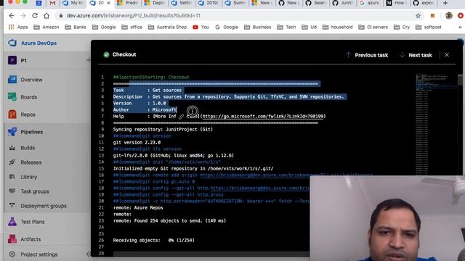This screenshot has width=465, height=261.
Task: Open the Australia Shop bookmarks folder
Action: (x=167, y=27)
